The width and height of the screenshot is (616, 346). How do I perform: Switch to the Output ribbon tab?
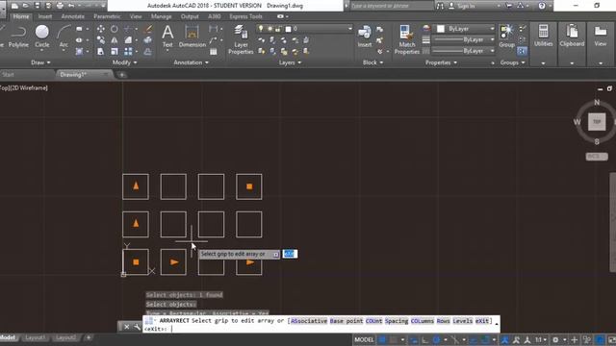point(190,16)
